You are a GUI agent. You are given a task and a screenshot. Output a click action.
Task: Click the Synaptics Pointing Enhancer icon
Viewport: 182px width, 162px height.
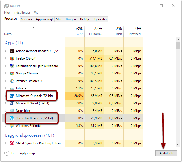pos(12,143)
